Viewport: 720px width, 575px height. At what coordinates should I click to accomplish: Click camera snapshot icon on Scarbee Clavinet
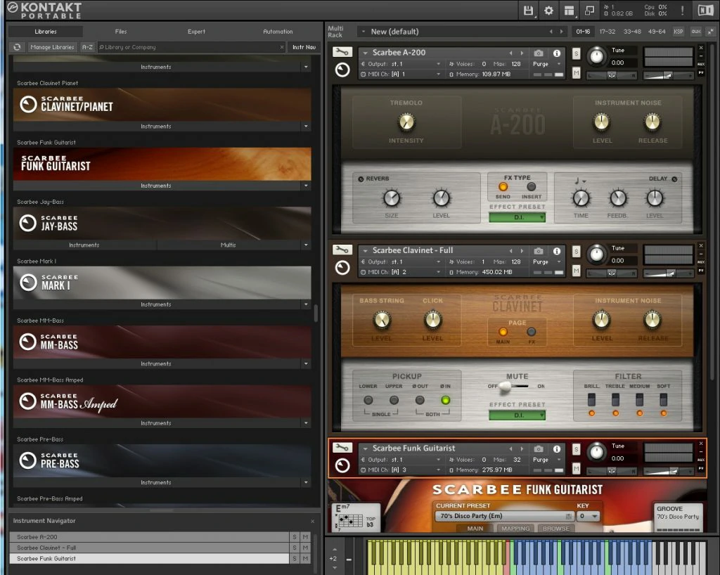tap(539, 251)
